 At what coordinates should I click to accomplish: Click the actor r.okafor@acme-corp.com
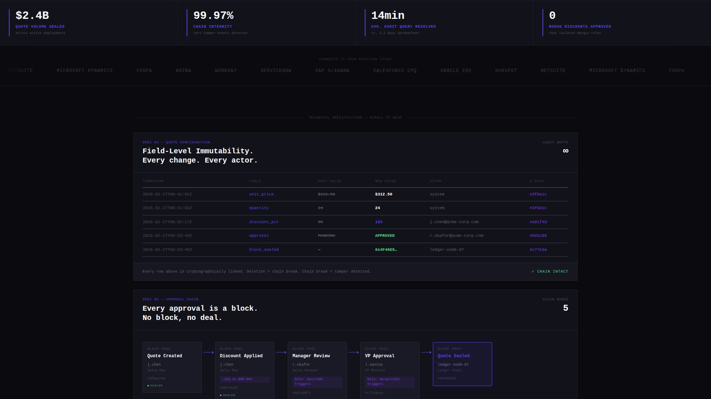(457, 236)
